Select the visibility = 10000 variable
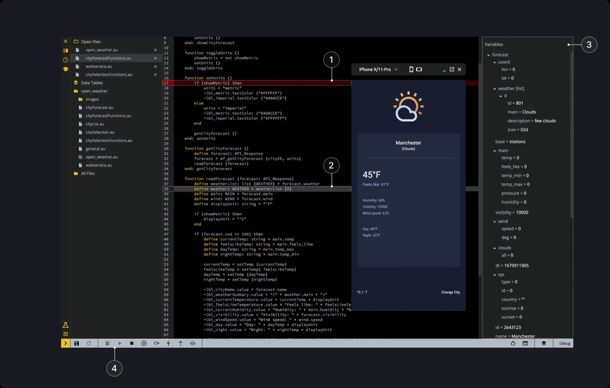 [512, 213]
